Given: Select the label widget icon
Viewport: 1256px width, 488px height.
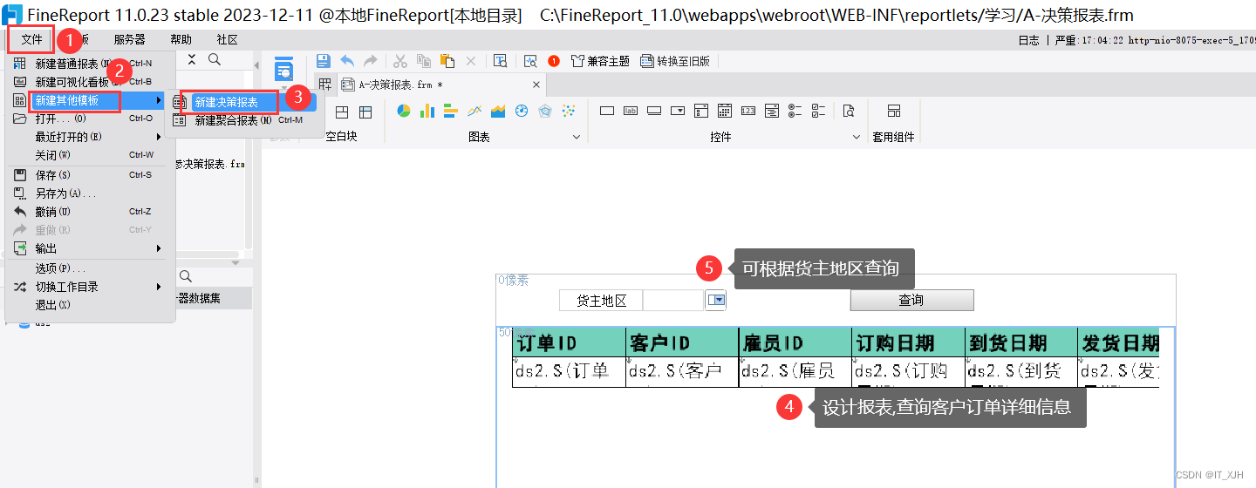Looking at the screenshot, I should coord(631,111).
